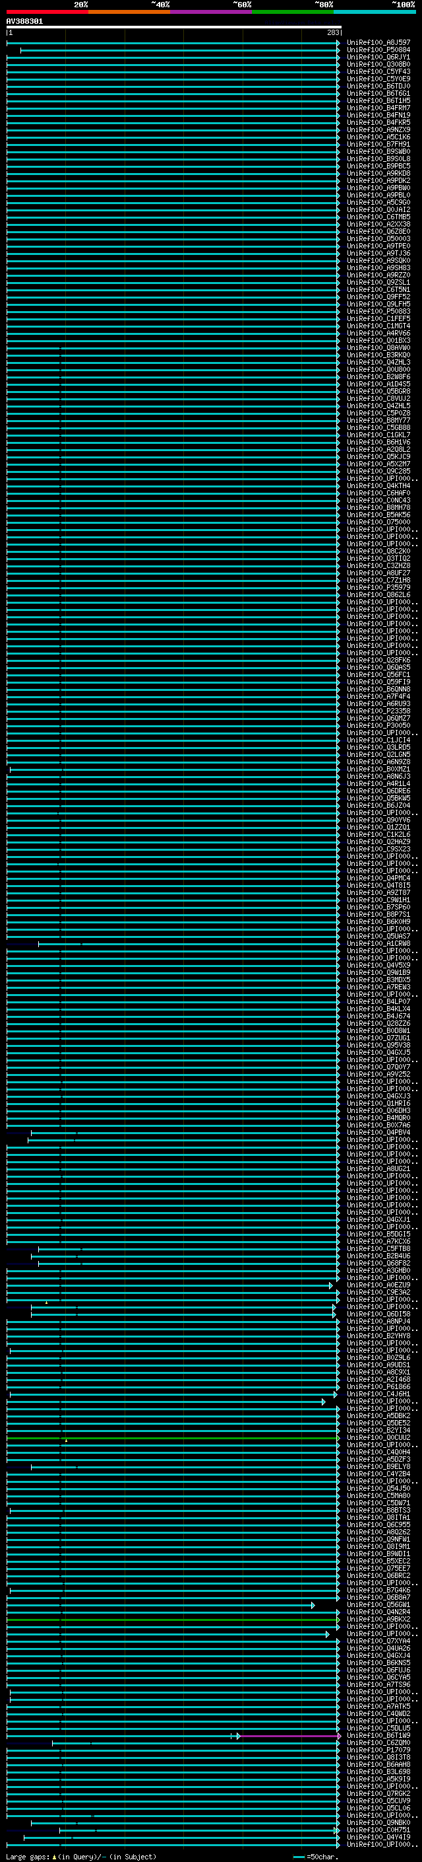422x1862 pixels.
Task: Select UniRef100_A2XX38 label
Action: point(378,224)
